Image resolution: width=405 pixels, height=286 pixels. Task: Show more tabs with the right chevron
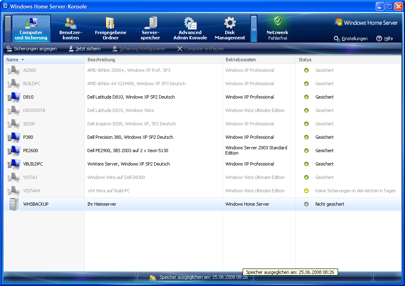coord(254,29)
